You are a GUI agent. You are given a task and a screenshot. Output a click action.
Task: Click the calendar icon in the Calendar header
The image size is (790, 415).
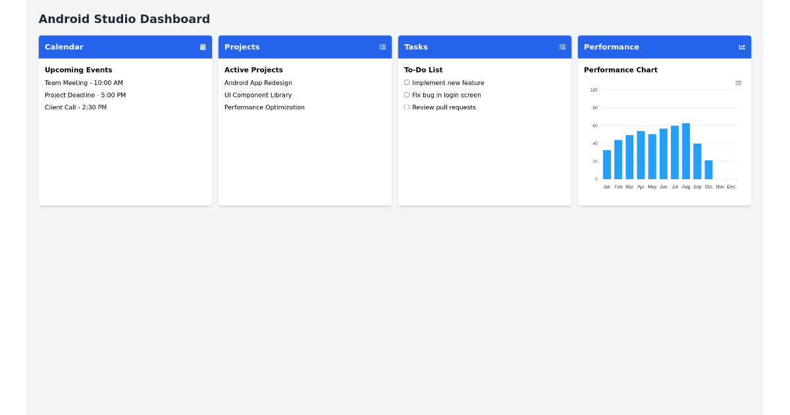202,47
